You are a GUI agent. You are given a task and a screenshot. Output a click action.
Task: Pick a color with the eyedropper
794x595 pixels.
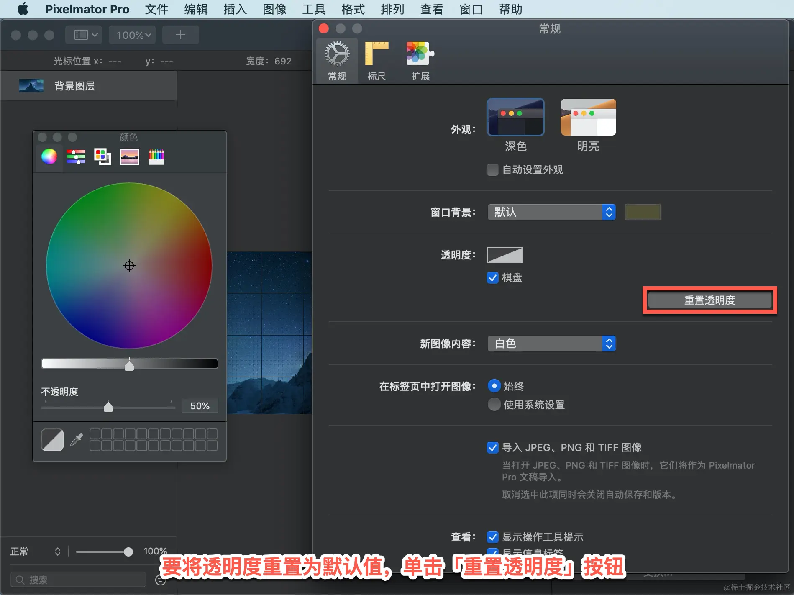pyautogui.click(x=77, y=439)
